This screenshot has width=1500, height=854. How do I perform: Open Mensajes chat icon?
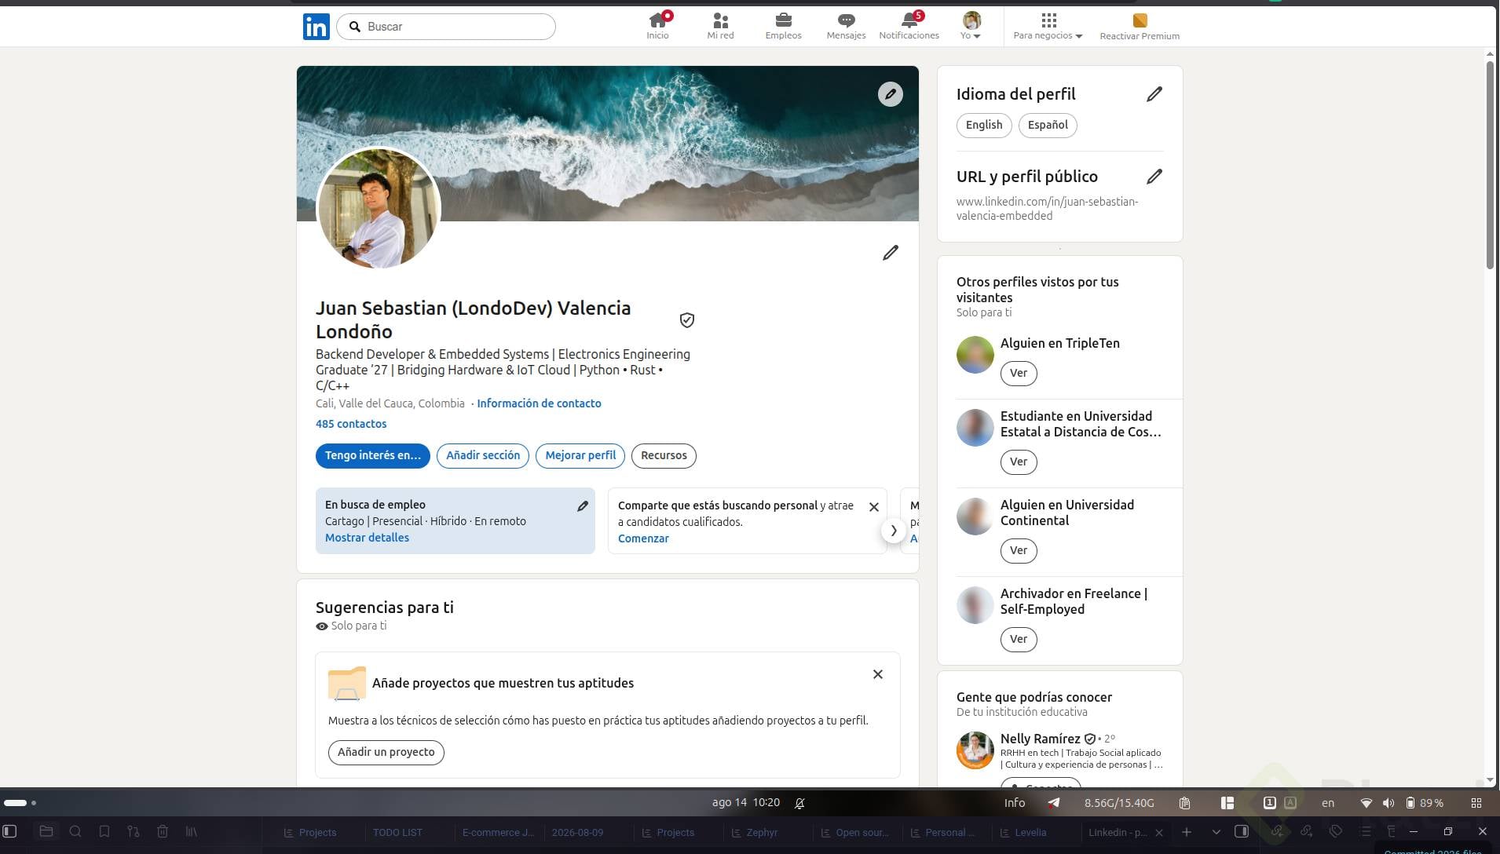(x=846, y=20)
